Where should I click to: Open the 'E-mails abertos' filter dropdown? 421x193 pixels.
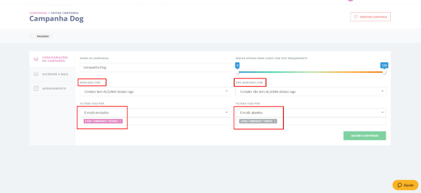(x=311, y=112)
